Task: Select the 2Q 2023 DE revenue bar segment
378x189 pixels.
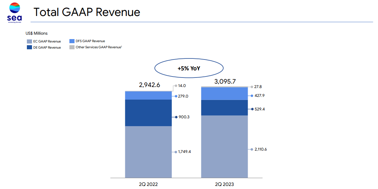Action: (225, 108)
